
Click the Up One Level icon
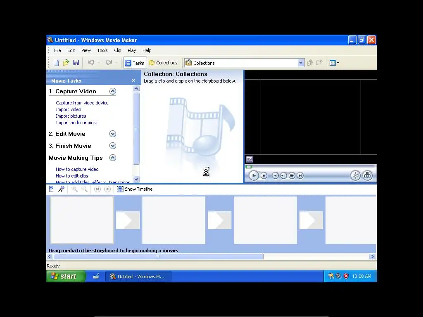310,63
